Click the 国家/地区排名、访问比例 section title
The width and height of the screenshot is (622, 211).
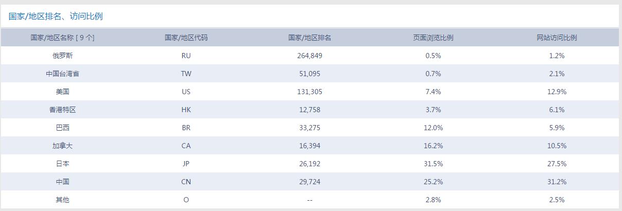click(x=56, y=16)
